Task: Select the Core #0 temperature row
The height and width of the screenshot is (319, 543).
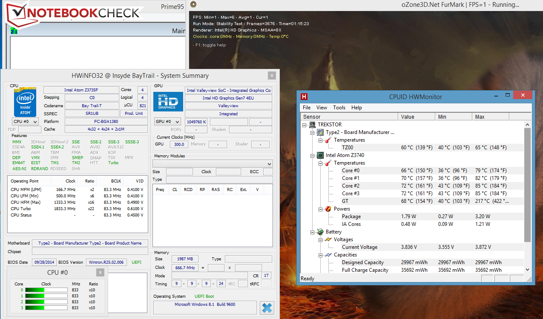Action: coord(413,171)
